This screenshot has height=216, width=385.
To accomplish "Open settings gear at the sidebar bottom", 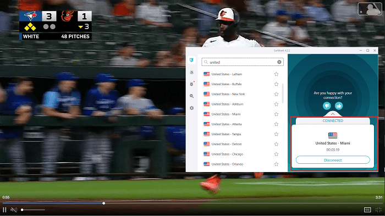I will coord(191,108).
